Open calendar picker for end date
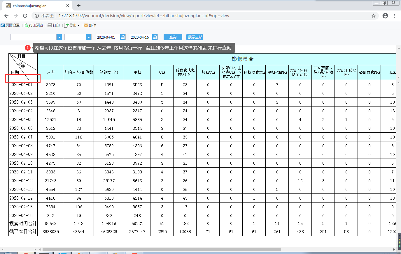Screen dimensions: 401x254 pos(155,37)
